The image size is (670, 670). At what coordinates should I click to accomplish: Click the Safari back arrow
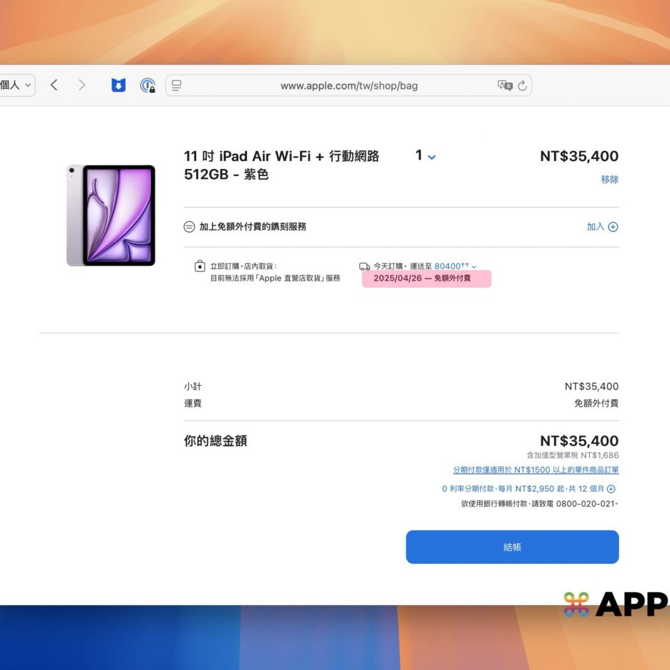(x=54, y=85)
